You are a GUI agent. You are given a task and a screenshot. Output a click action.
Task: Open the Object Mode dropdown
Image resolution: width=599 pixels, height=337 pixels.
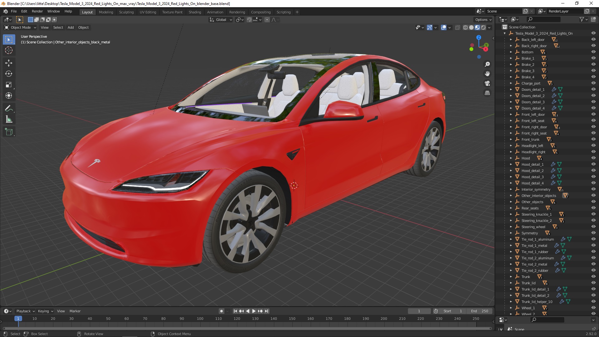20,27
